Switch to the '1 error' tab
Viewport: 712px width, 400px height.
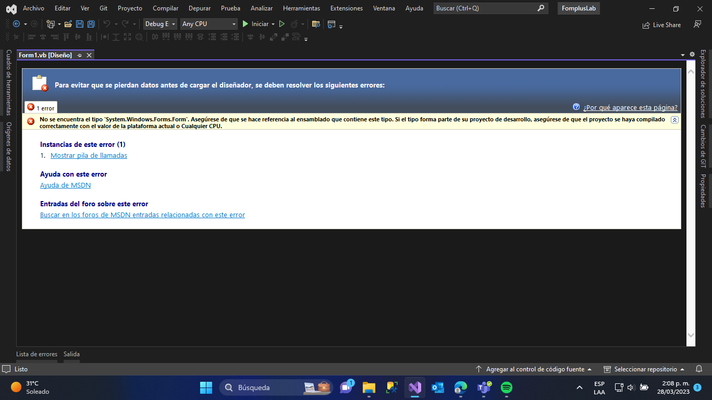coord(41,107)
